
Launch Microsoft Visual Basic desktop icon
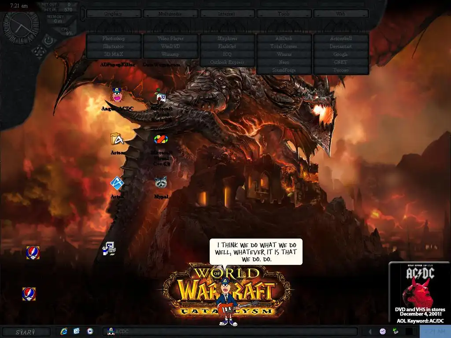point(161,96)
